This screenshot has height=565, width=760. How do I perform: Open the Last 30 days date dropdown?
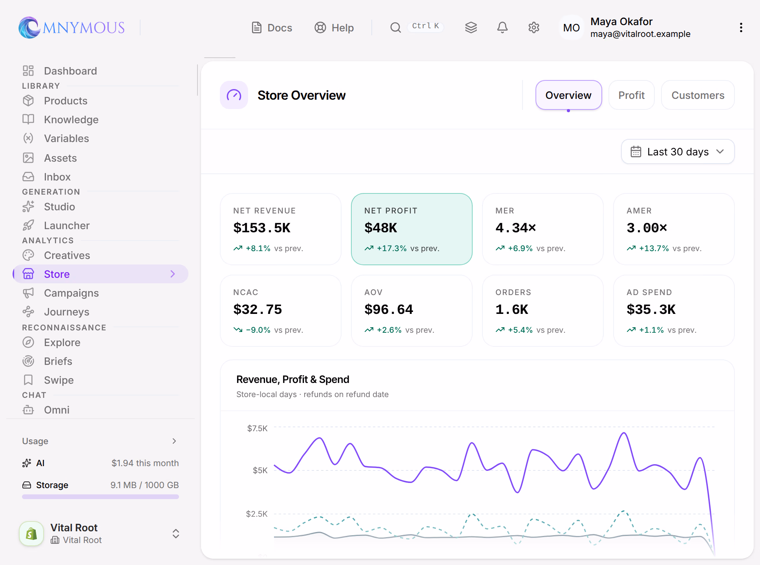tap(678, 151)
